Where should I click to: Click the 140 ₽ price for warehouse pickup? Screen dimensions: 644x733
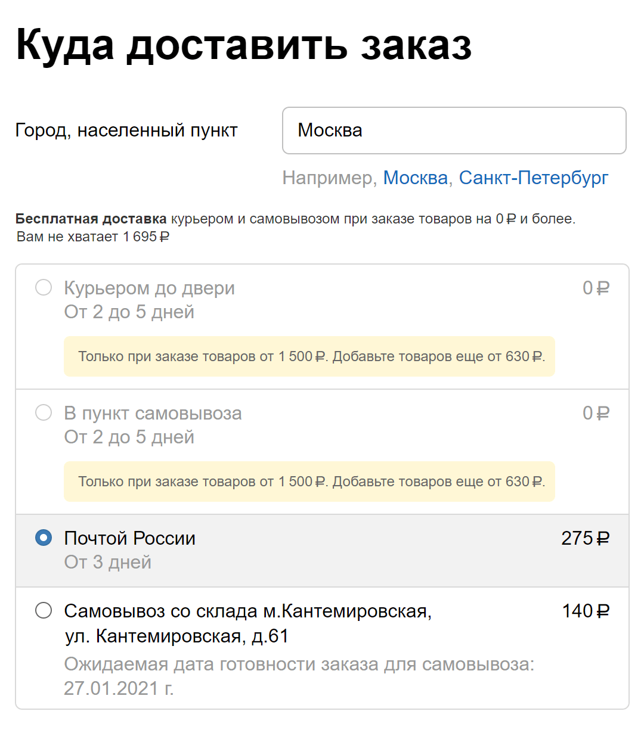pyautogui.click(x=586, y=611)
